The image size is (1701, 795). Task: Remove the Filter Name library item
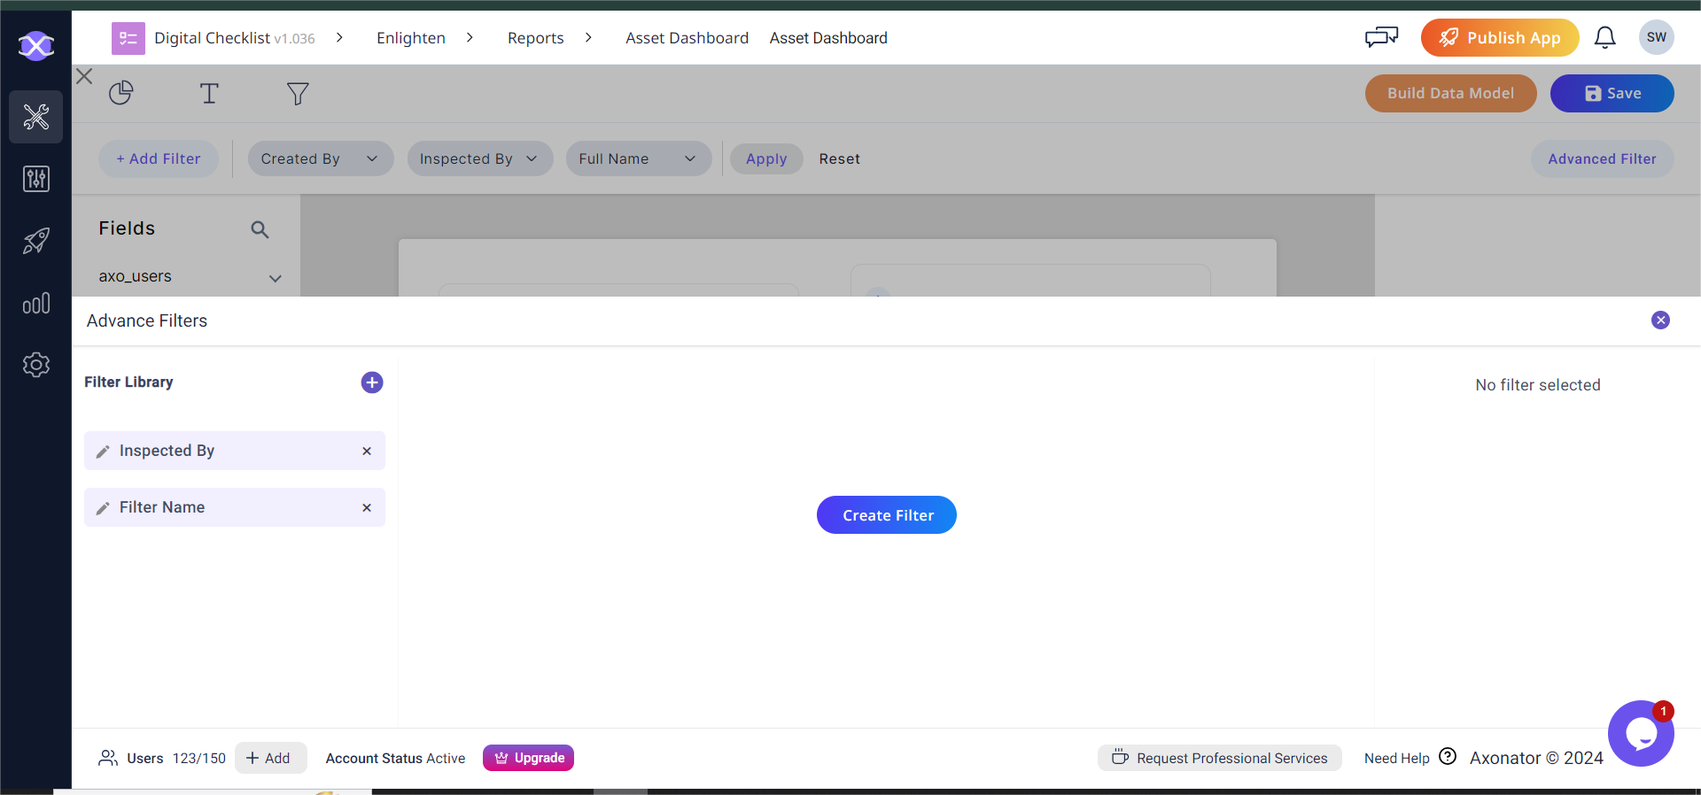tap(367, 507)
